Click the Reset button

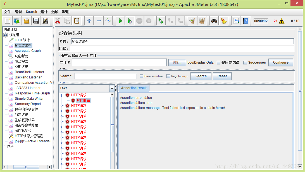[x=222, y=76]
